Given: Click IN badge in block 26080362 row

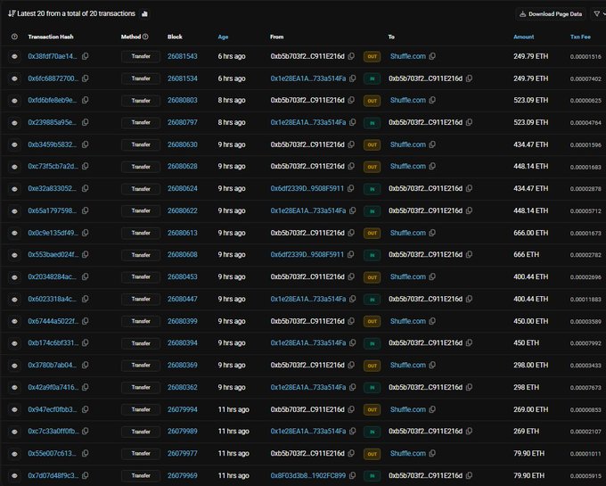Looking at the screenshot, I should click(373, 387).
